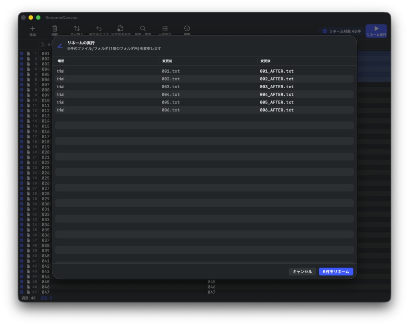Screen dimensions: 409x326
Task: Click the 変更前 column header
Action: tap(167, 61)
